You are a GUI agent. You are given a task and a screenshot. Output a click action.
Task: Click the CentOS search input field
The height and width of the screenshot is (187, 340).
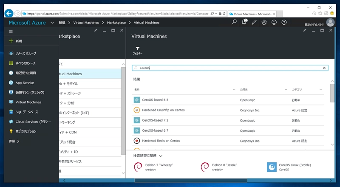coord(230,68)
